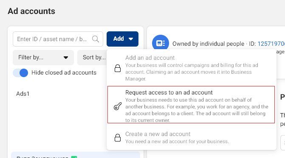Click lock icon beside Create a new ad account
The width and height of the screenshot is (285, 158).
[118, 138]
